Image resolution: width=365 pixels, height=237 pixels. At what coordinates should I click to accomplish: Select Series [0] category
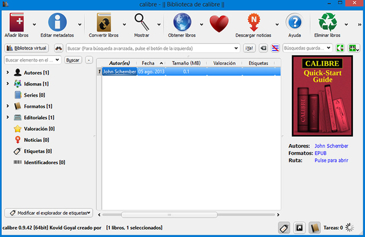tap(34, 95)
